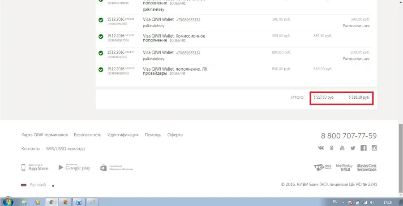Image resolution: width=403 pixels, height=206 pixels.
Task: Open the Windows Start menu orb
Action: click(8, 202)
